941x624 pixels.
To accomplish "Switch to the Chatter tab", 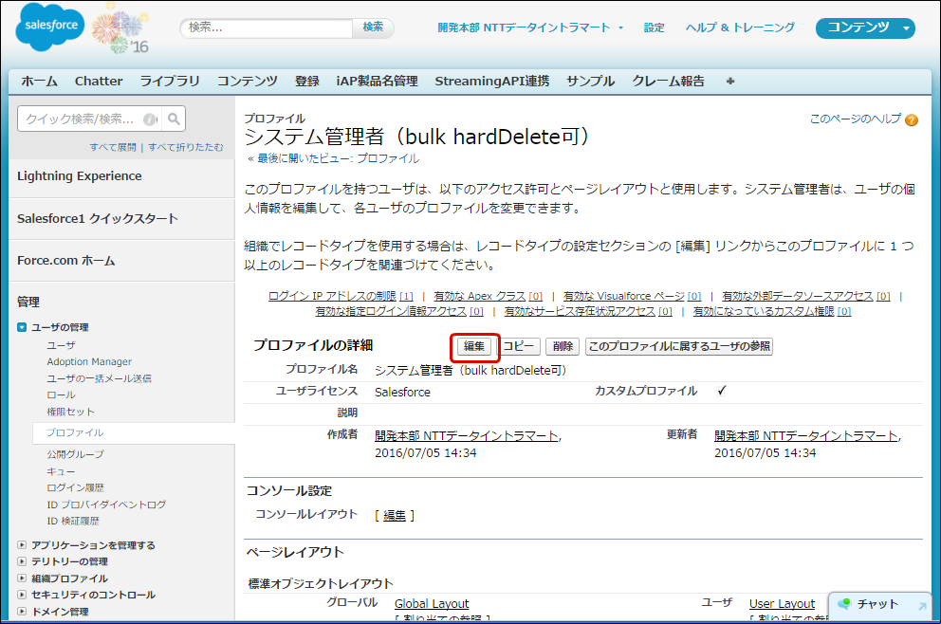I will click(98, 82).
